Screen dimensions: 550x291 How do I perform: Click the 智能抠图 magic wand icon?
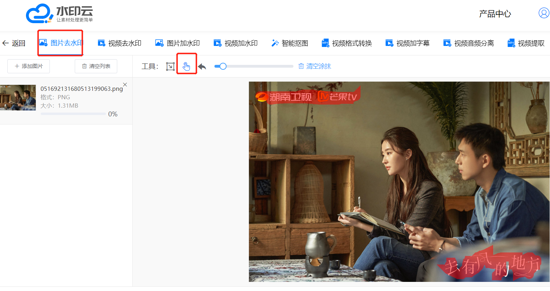click(x=275, y=43)
